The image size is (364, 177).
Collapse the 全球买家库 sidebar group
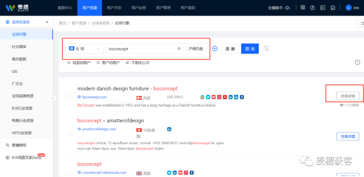pos(47,22)
